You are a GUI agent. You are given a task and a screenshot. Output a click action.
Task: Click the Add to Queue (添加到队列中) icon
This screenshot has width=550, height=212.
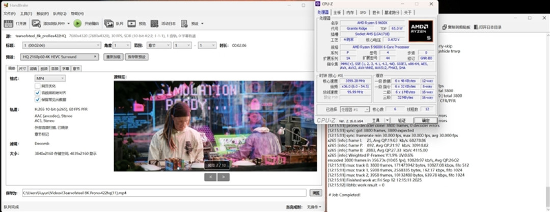(37, 23)
